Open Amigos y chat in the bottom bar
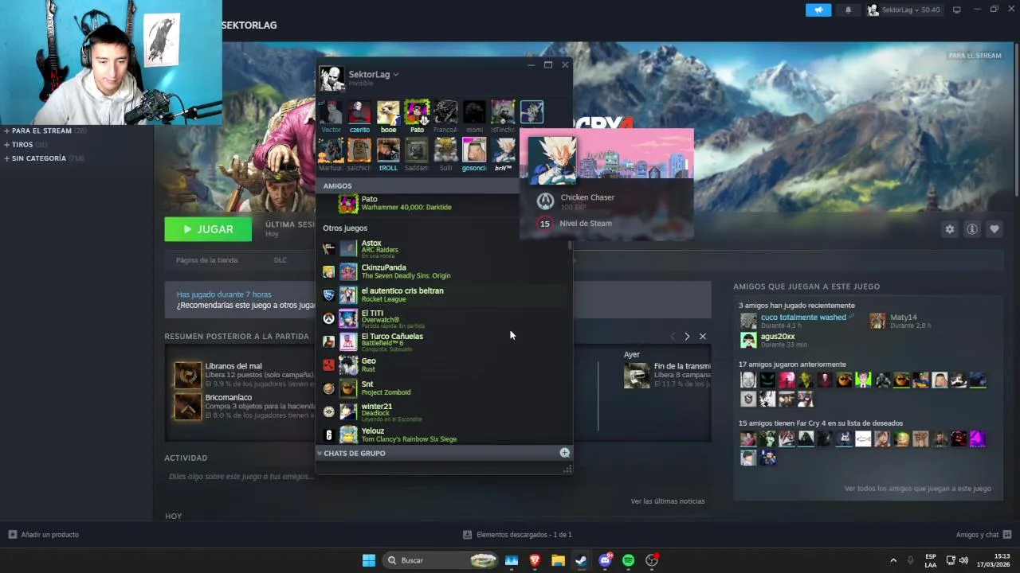1020x573 pixels. click(x=983, y=535)
